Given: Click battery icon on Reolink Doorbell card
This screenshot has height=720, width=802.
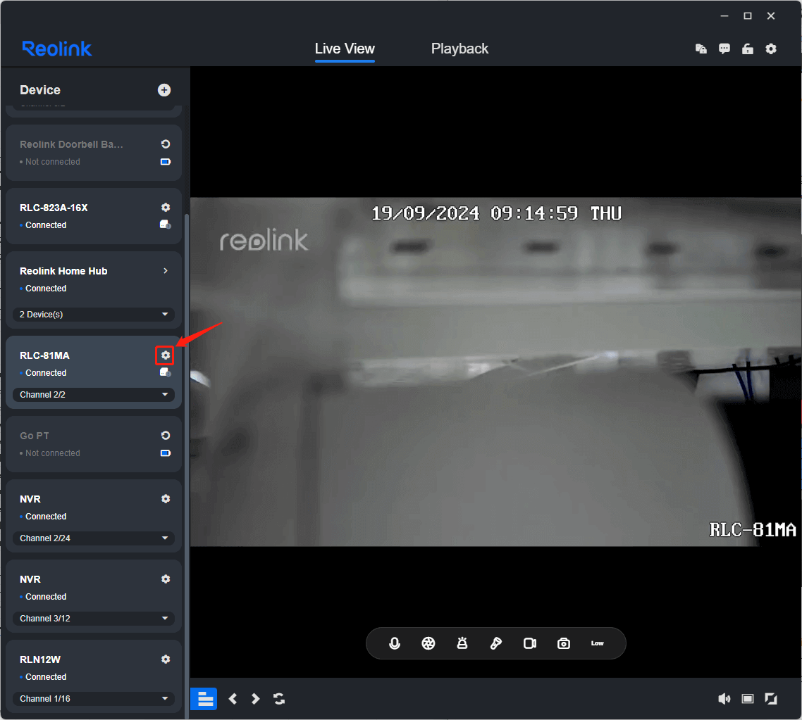Looking at the screenshot, I should [165, 162].
